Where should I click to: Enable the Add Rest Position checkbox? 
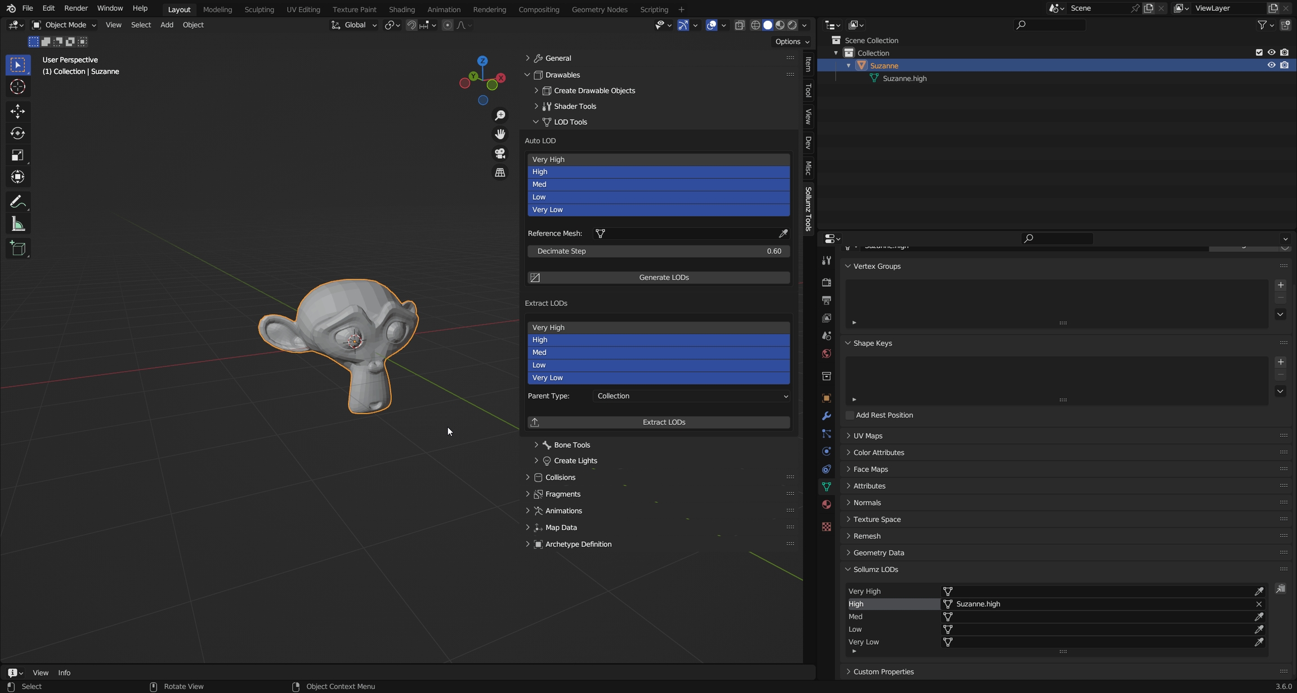[x=850, y=415]
